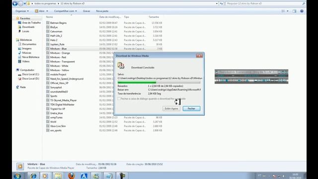Select Bibliotecas in navigation pane

[x=26, y=40]
